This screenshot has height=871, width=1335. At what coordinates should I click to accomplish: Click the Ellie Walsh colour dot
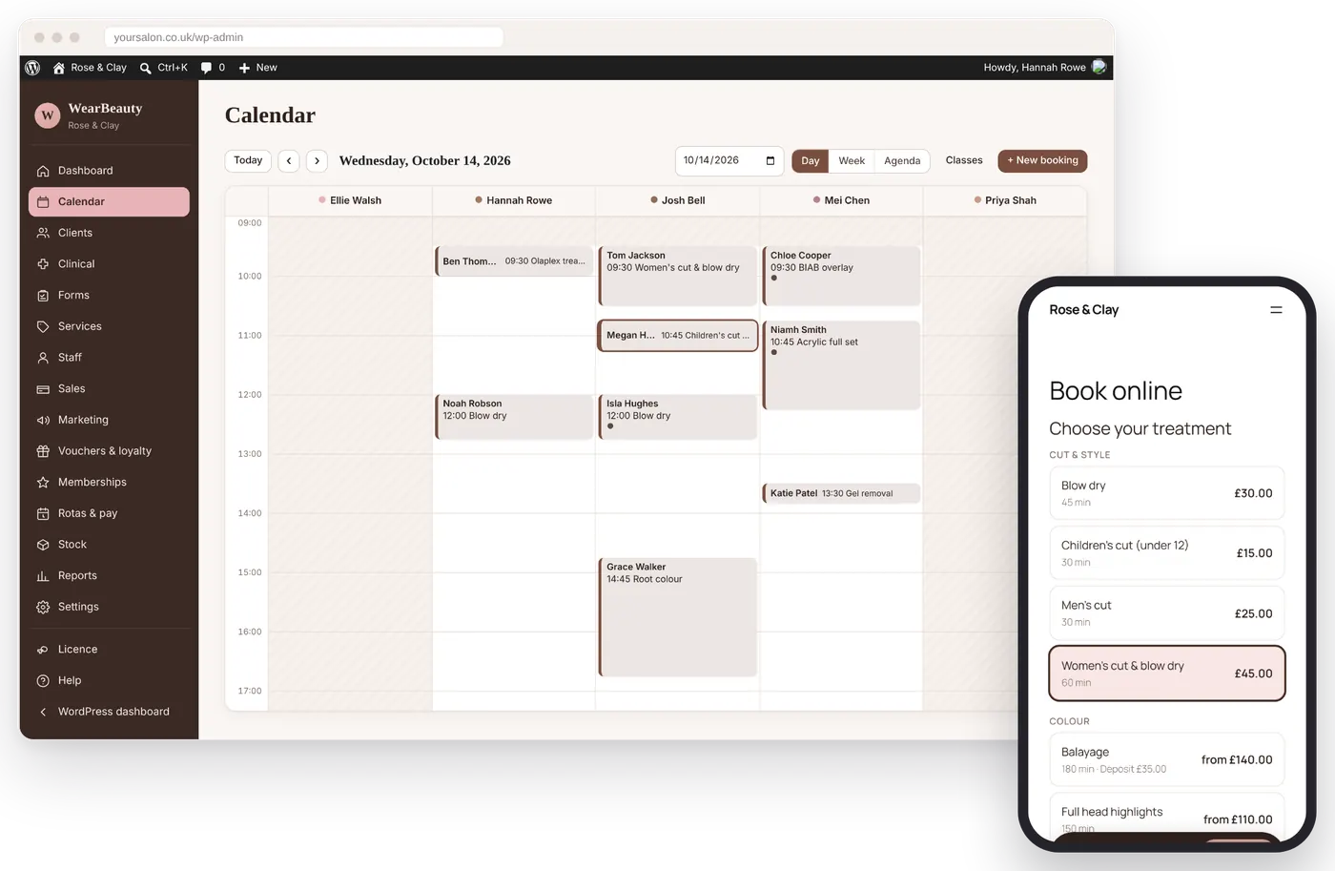coord(322,200)
